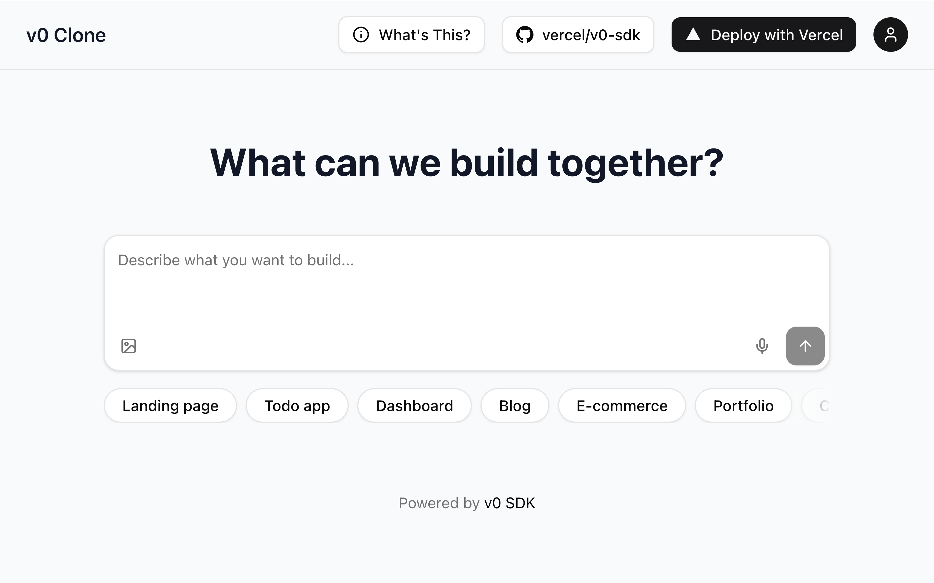Pick the Blog suggestion chip
Screen dimensions: 934x583
click(515, 405)
